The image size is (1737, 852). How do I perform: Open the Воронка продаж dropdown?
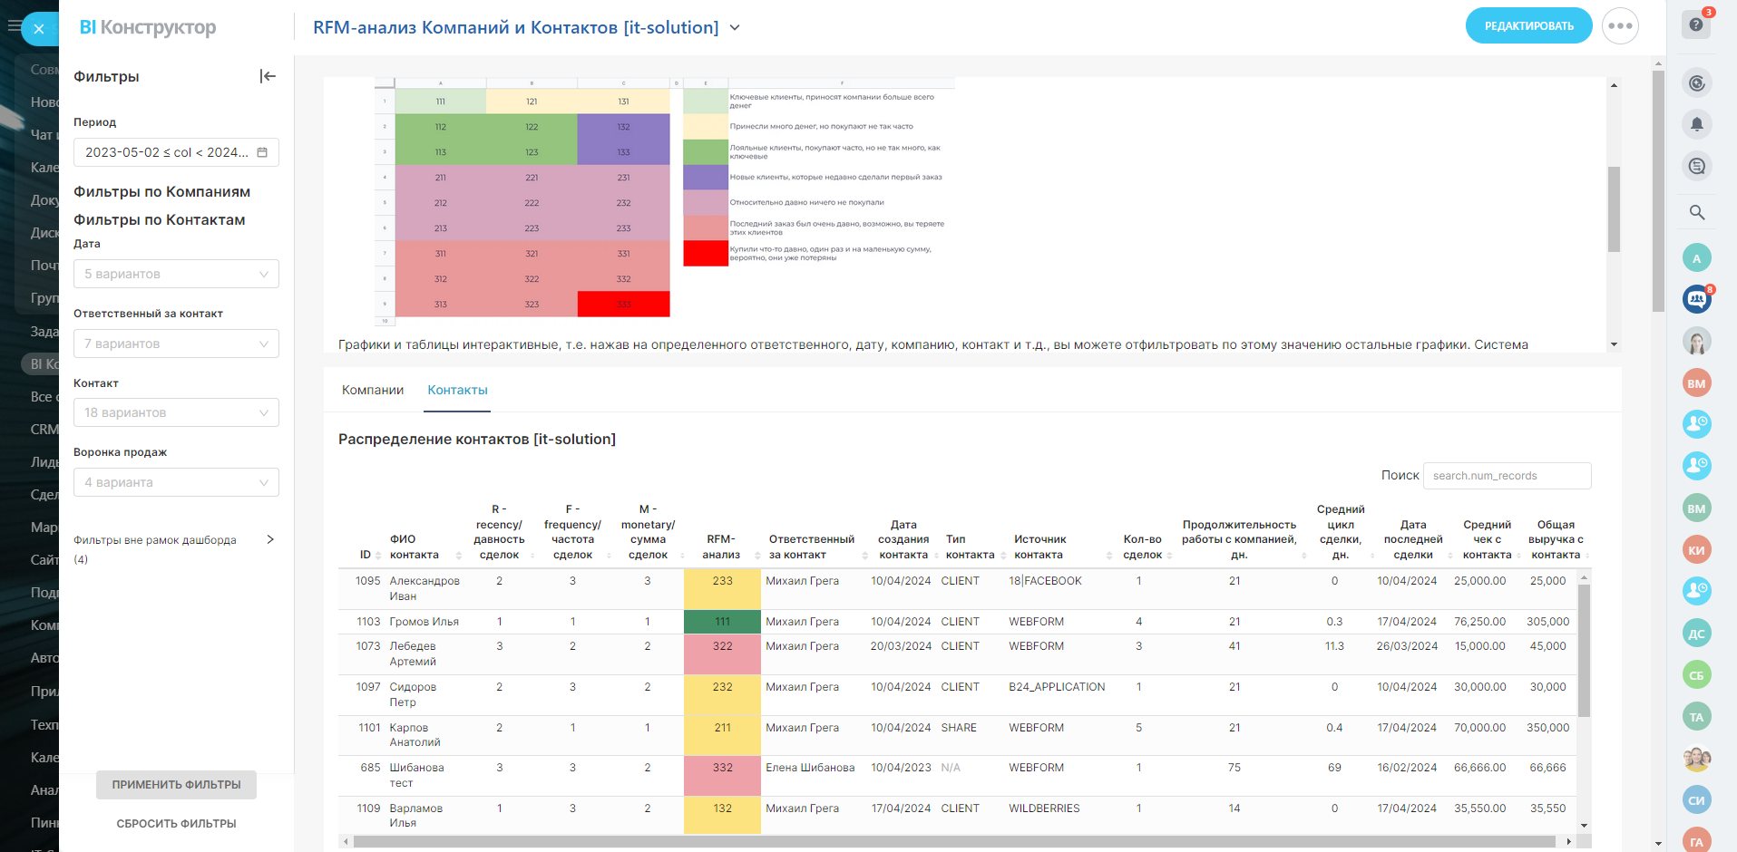coord(176,482)
